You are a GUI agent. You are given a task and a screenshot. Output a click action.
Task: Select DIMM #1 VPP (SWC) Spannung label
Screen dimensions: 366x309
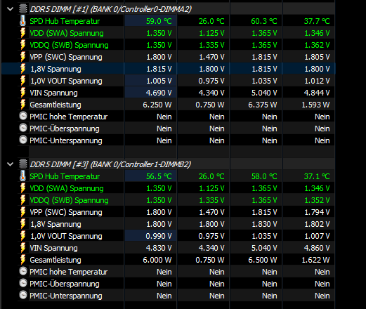pos(66,57)
